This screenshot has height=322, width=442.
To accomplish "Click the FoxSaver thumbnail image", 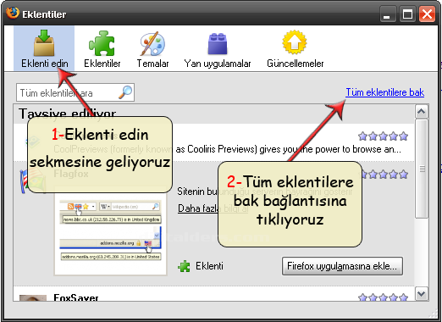I will pos(33,298).
